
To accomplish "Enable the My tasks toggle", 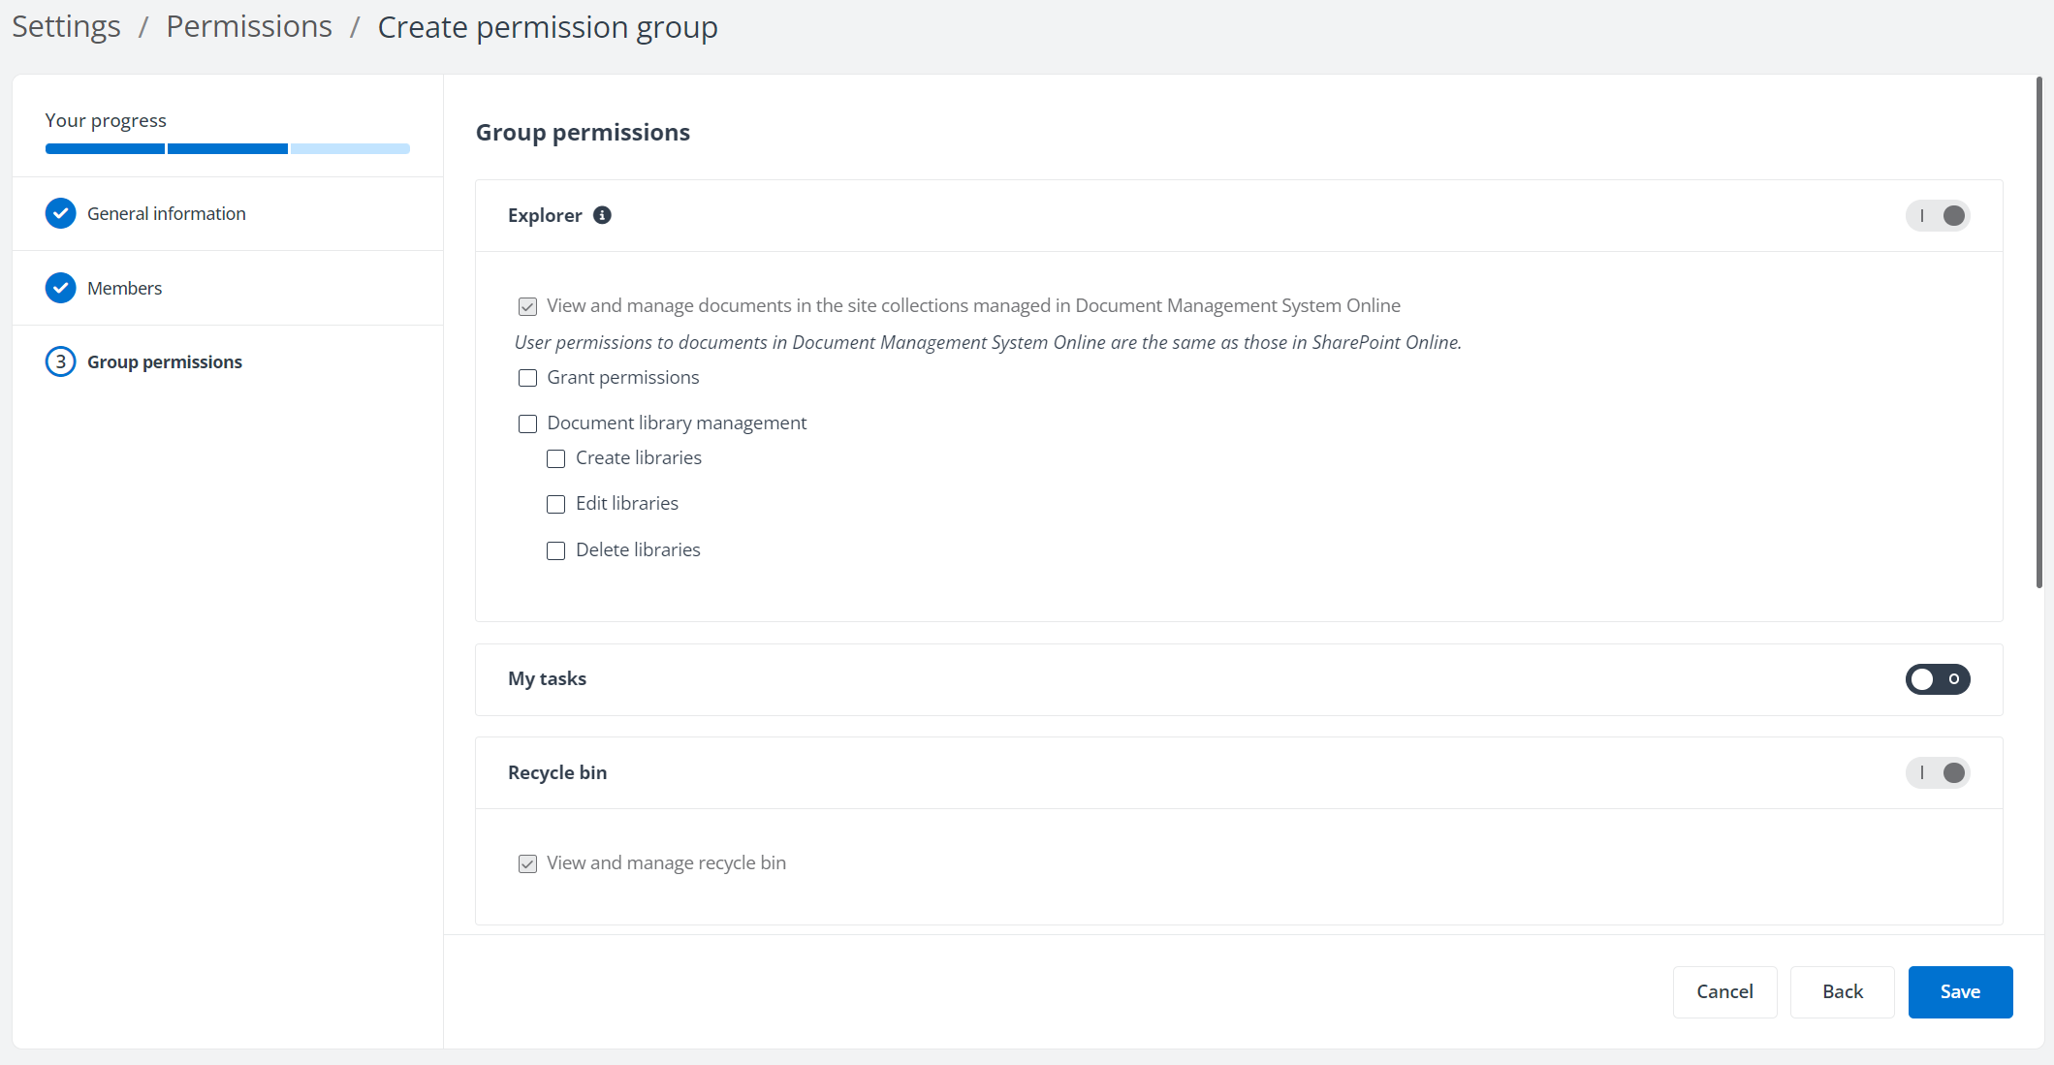I will tap(1938, 679).
